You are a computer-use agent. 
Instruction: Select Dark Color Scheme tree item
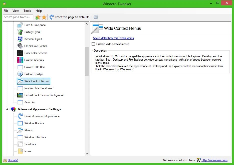click(x=36, y=53)
